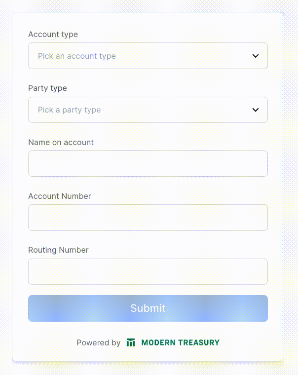Click the 'Account Number' label
298x375 pixels.
60,196
